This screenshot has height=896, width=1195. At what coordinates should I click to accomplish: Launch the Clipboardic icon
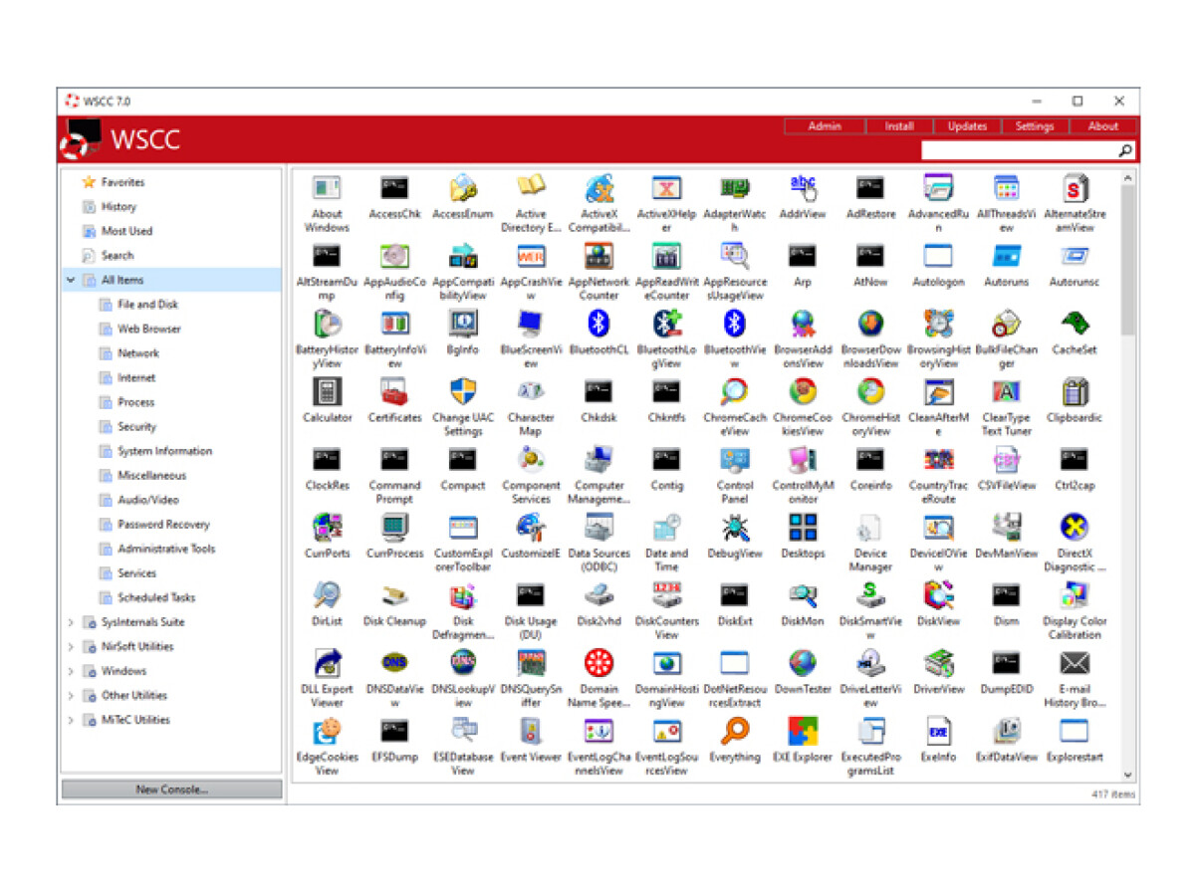pyautogui.click(x=1075, y=391)
